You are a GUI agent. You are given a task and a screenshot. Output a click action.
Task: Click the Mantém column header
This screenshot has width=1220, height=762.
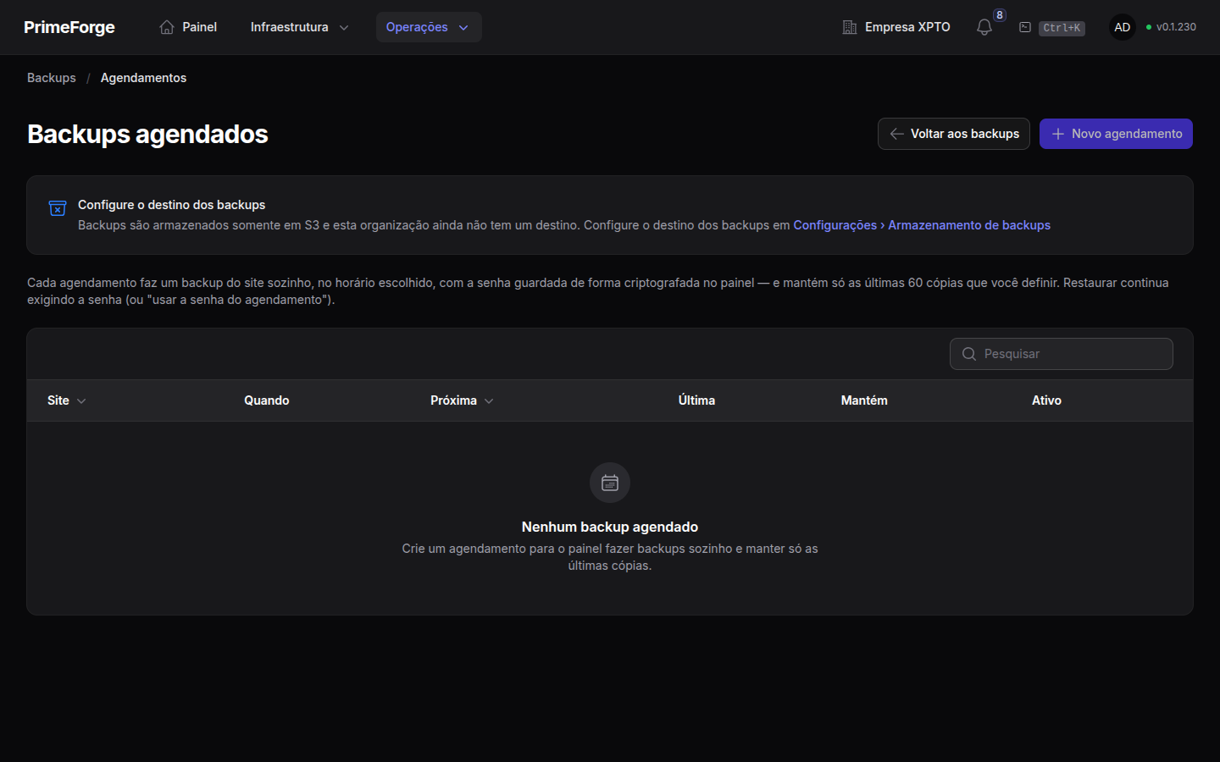coord(864,400)
